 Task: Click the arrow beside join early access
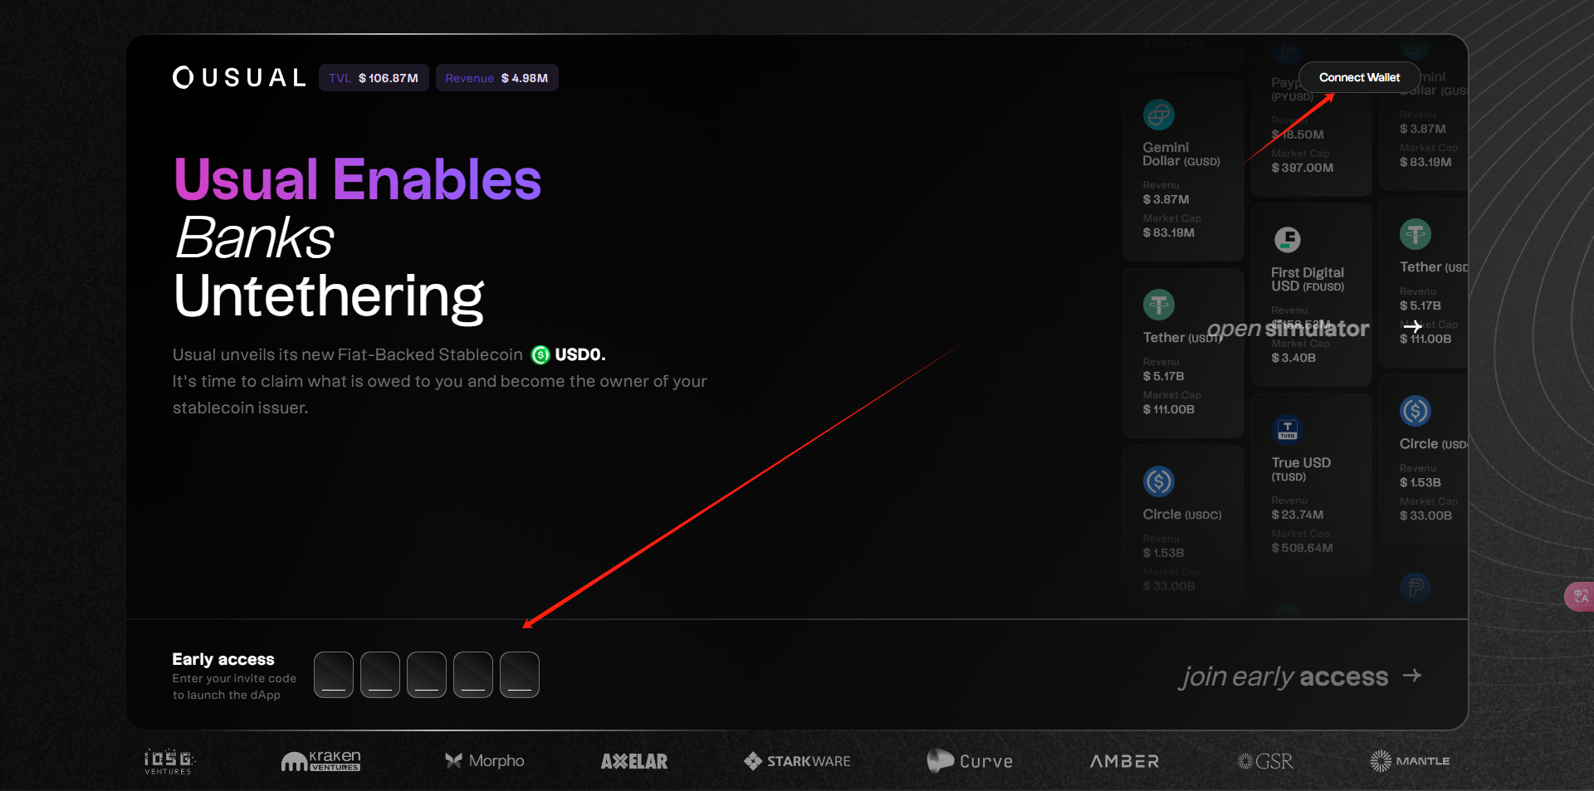(x=1412, y=676)
